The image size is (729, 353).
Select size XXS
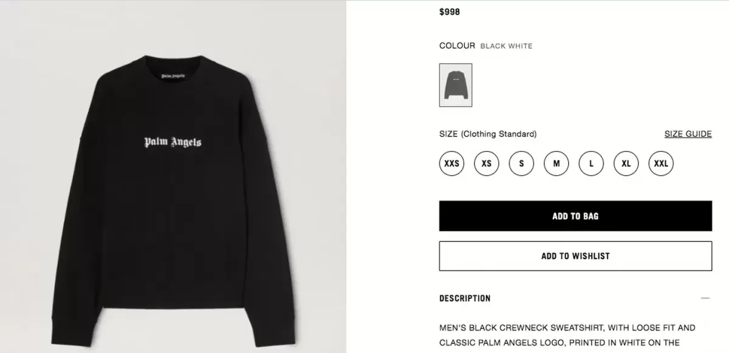(451, 163)
